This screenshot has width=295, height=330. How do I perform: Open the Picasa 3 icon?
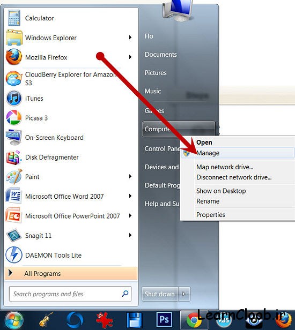(x=14, y=118)
